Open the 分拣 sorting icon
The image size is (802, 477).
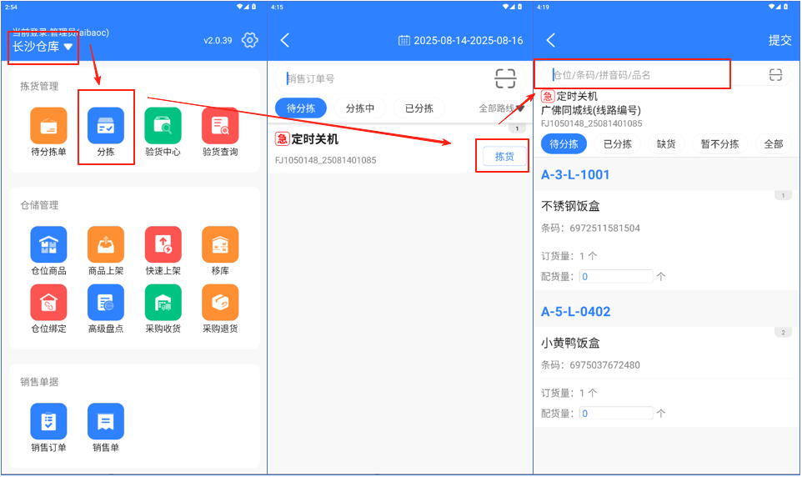coord(106,127)
